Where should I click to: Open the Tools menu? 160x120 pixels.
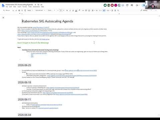pyautogui.click(x=30, y=7)
